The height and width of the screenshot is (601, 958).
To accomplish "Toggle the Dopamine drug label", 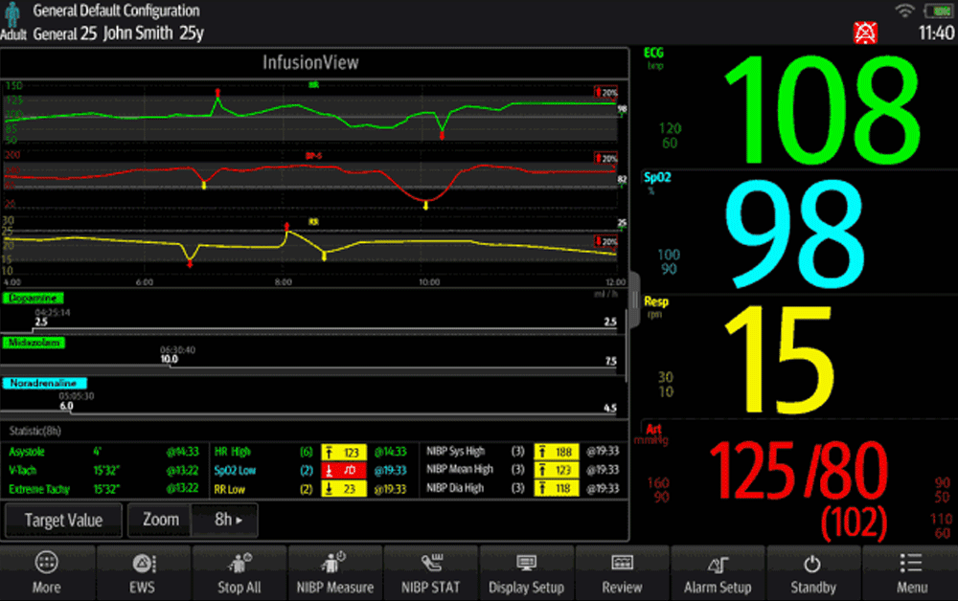I will 34,298.
